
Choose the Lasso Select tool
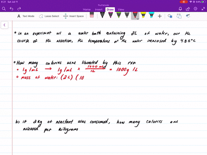49,16
